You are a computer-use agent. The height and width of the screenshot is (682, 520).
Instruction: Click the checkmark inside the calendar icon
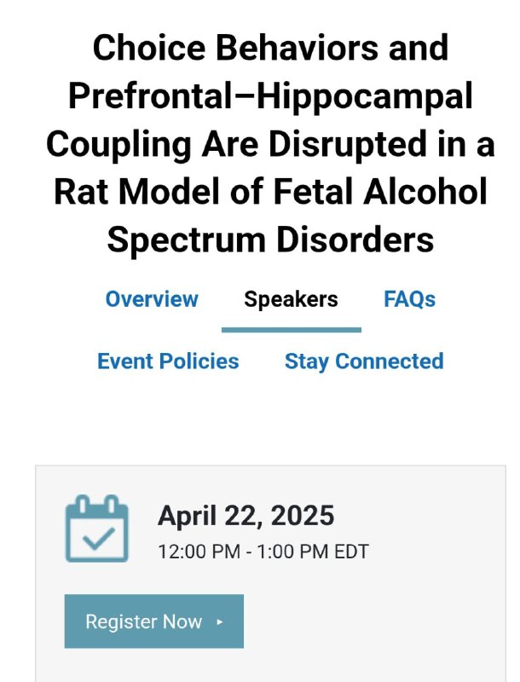(x=99, y=538)
